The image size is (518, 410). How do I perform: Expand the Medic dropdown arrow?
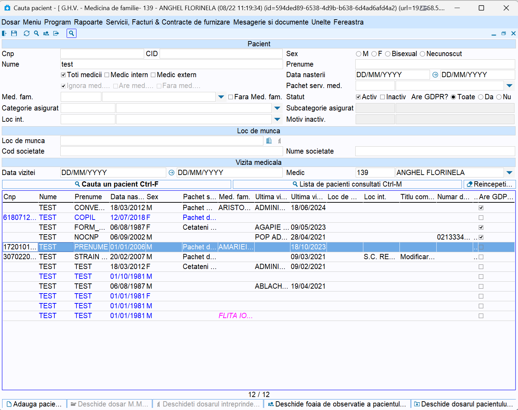click(510, 173)
